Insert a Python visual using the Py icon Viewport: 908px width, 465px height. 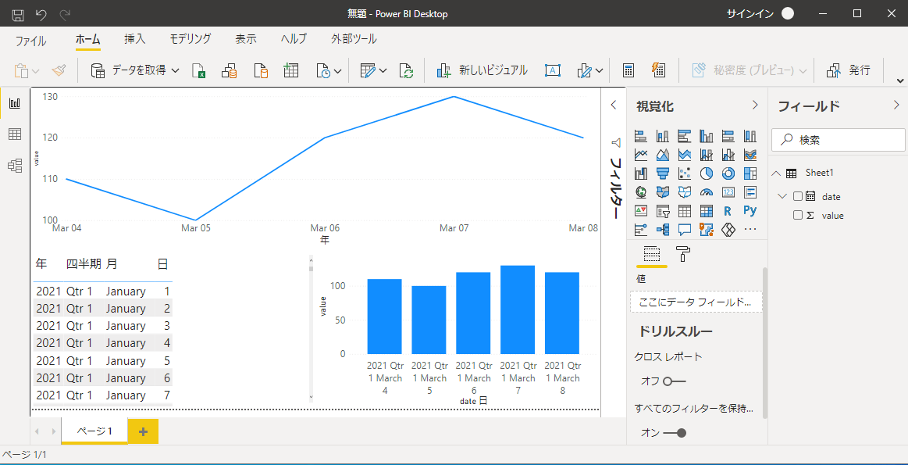pyautogui.click(x=750, y=211)
